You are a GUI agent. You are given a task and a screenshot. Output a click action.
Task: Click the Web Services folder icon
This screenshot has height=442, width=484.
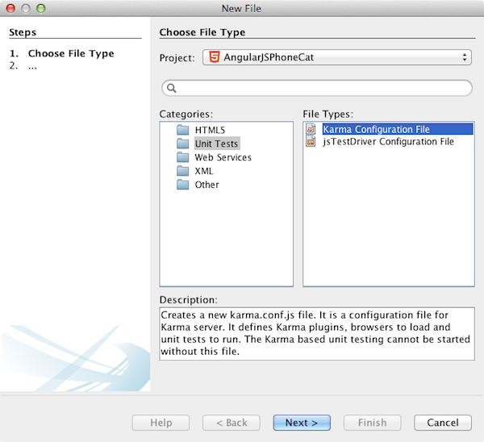182,157
